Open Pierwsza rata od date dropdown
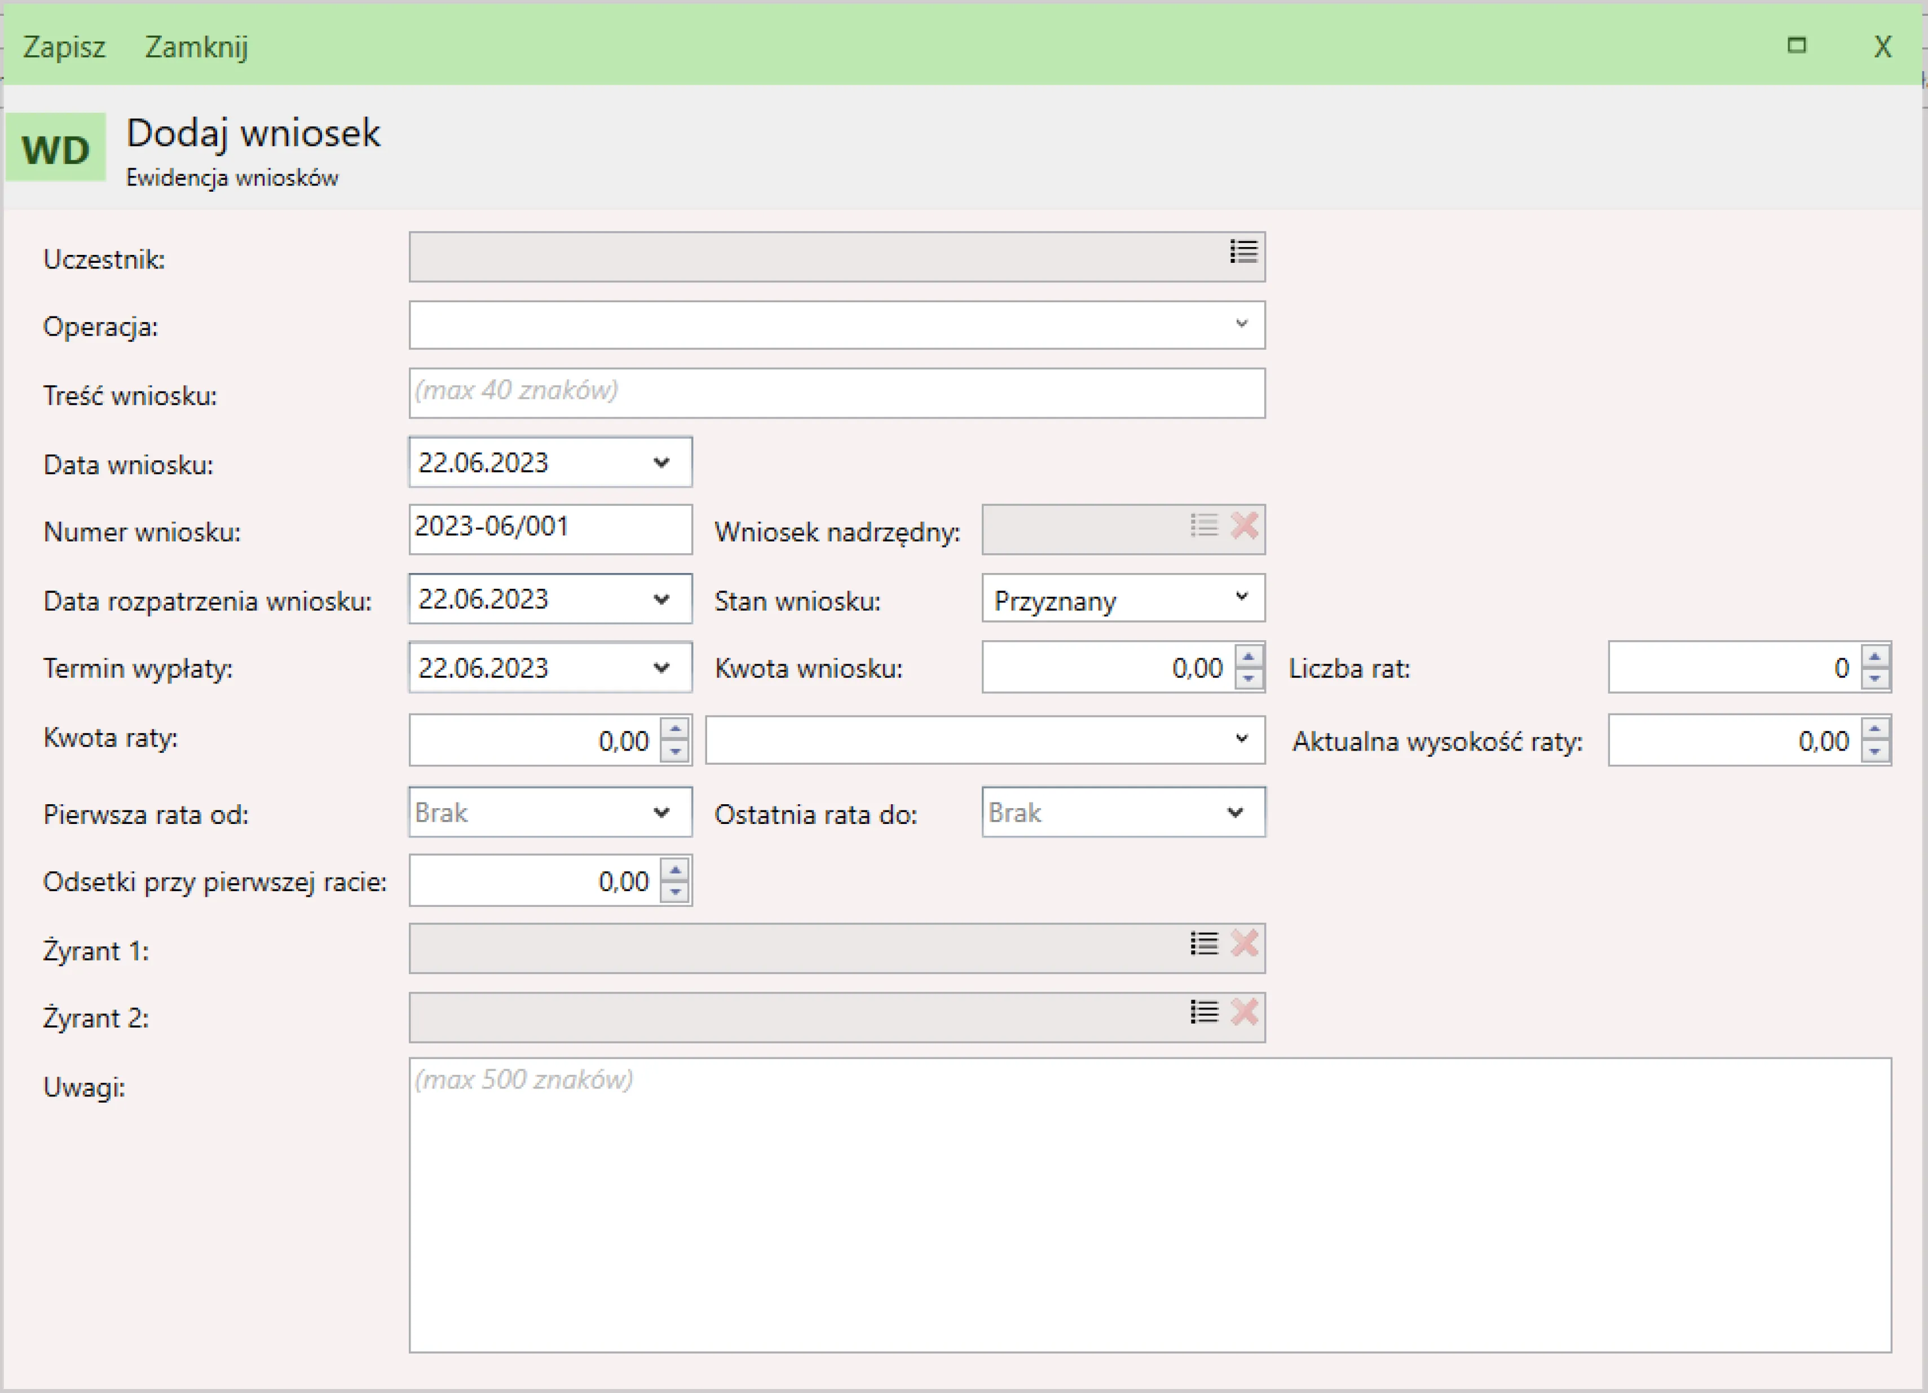This screenshot has width=1928, height=1393. [662, 813]
